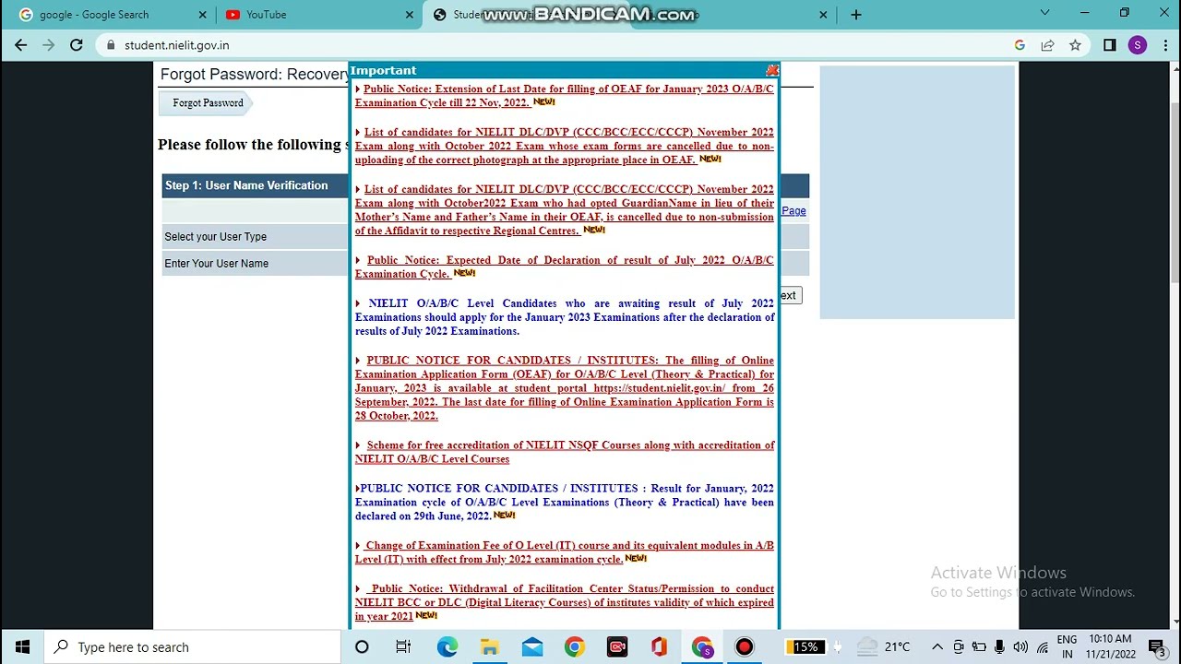Reload the current page

[77, 45]
